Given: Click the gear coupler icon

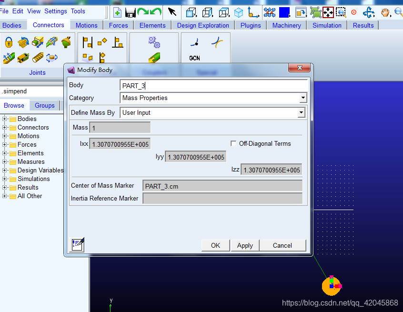Looking at the screenshot, I should click(154, 43).
